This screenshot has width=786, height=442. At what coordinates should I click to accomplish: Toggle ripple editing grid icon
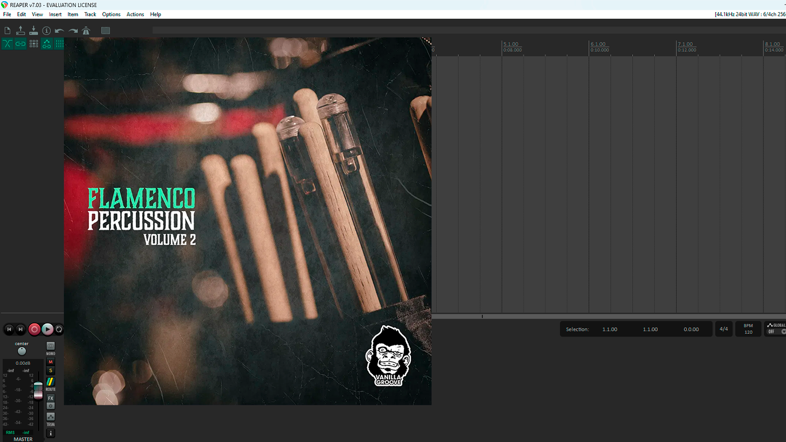point(34,44)
